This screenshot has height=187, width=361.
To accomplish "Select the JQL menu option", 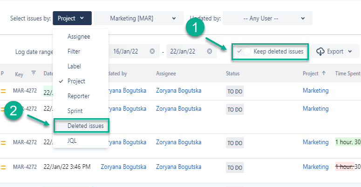I will (72, 140).
